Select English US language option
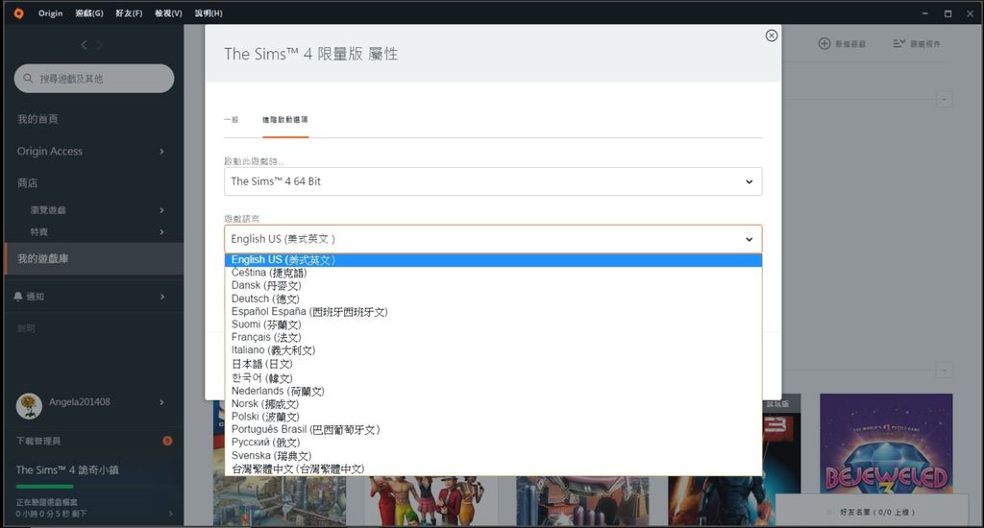984x528 pixels. point(493,259)
